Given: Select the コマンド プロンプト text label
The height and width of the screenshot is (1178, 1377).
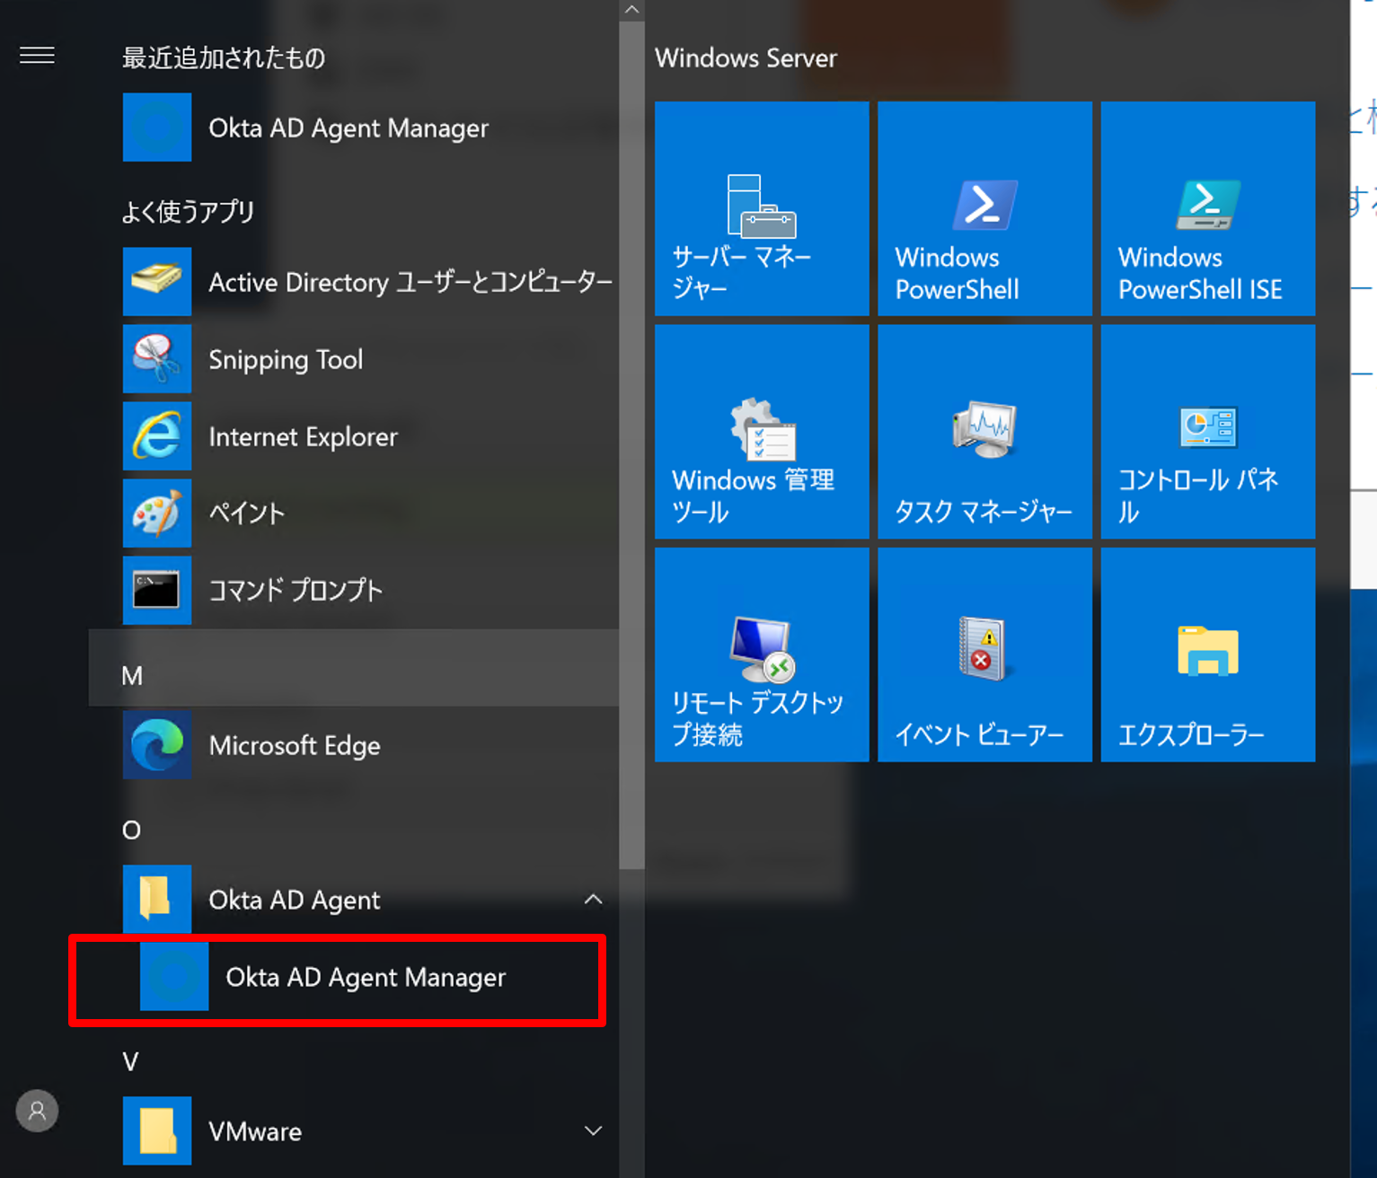Looking at the screenshot, I should pyautogui.click(x=296, y=591).
